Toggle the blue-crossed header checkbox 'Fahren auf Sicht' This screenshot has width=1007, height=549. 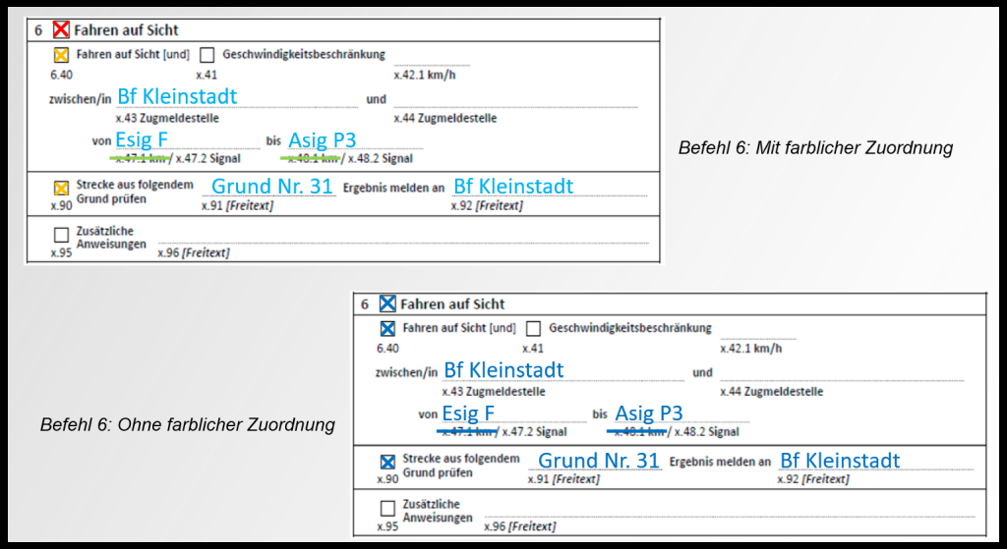(387, 304)
